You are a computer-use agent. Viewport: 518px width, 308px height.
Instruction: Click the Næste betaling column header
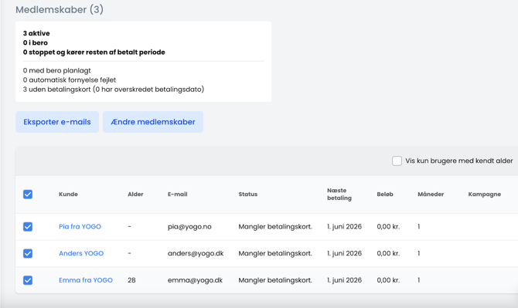[339, 195]
